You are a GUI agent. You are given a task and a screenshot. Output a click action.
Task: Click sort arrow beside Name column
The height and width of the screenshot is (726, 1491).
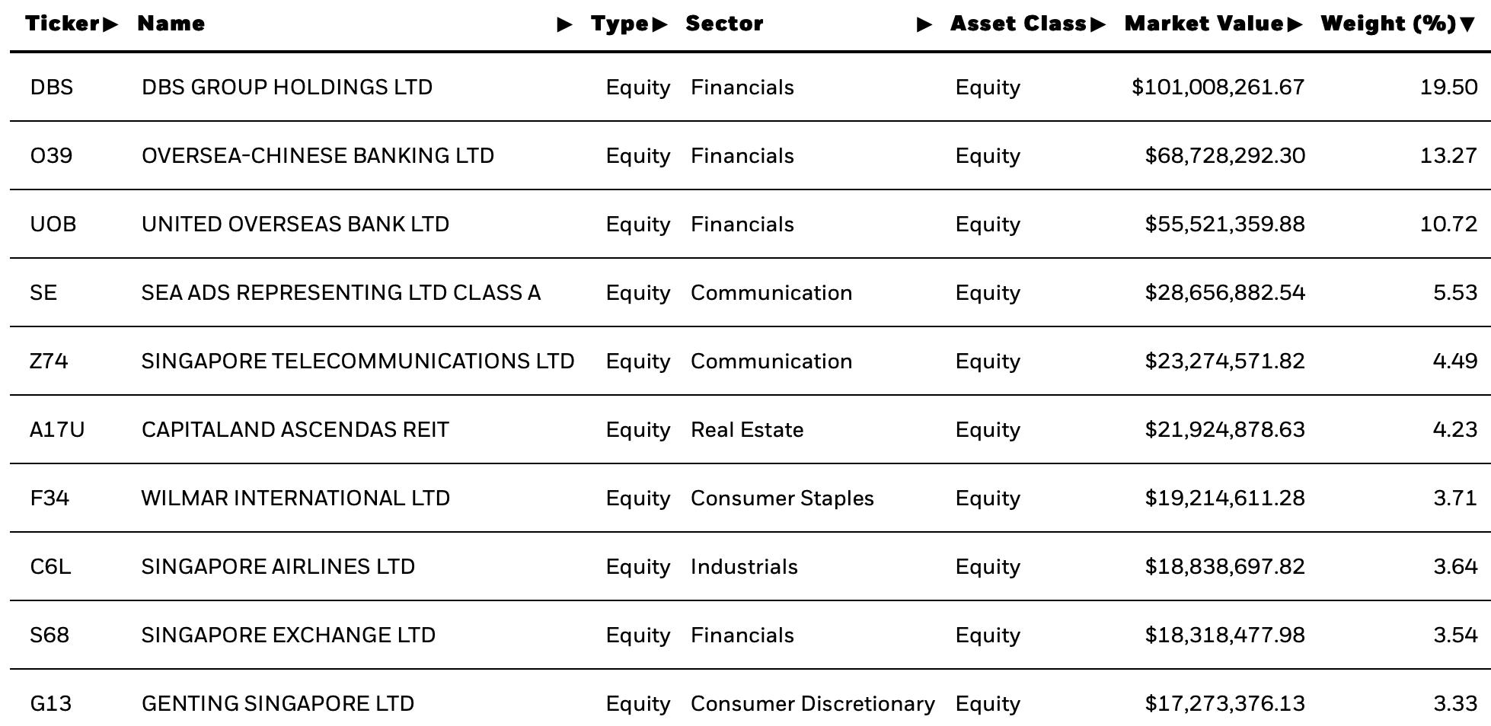coord(564,24)
